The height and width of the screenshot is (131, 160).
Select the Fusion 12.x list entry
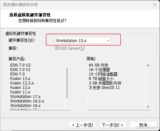[x=20, y=88]
